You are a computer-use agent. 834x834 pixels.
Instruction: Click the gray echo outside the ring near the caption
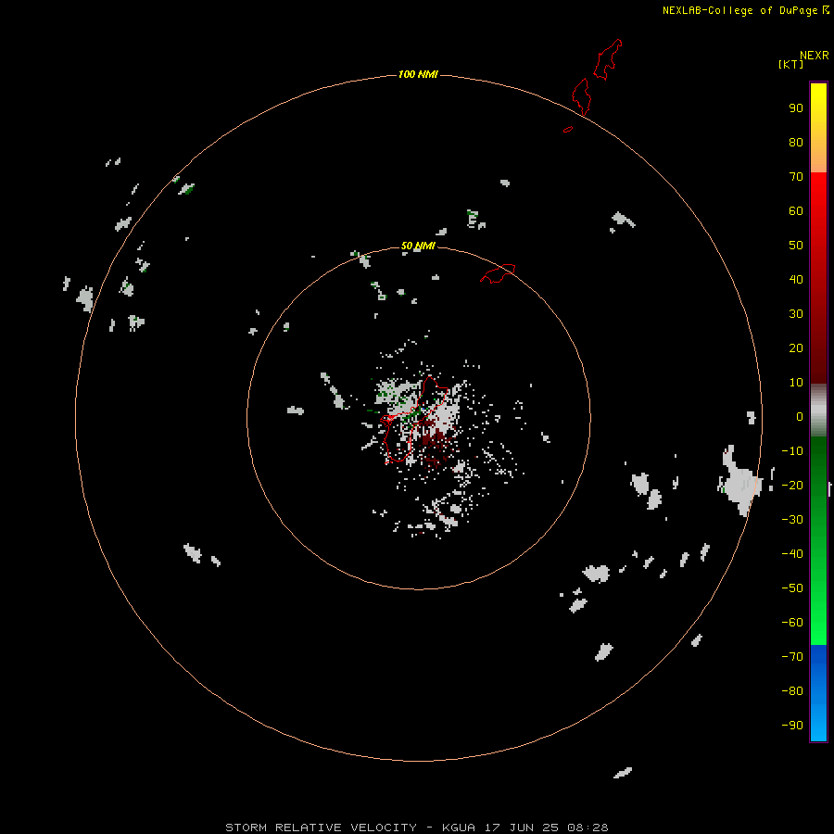[623, 773]
